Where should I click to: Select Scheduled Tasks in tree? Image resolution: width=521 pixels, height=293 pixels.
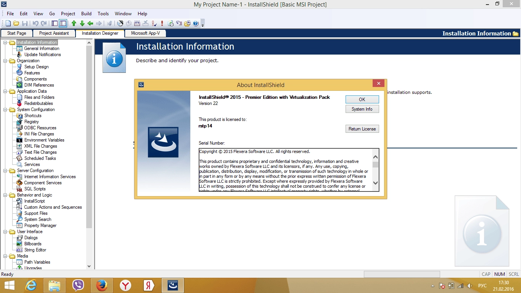click(40, 158)
